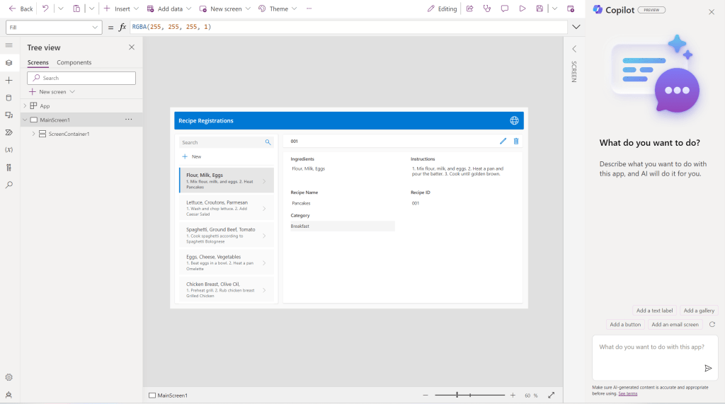
Task: Click the Add a text label suggestion
Action: coord(654,311)
